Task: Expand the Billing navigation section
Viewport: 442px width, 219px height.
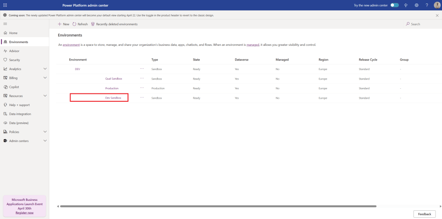Action: click(45, 78)
